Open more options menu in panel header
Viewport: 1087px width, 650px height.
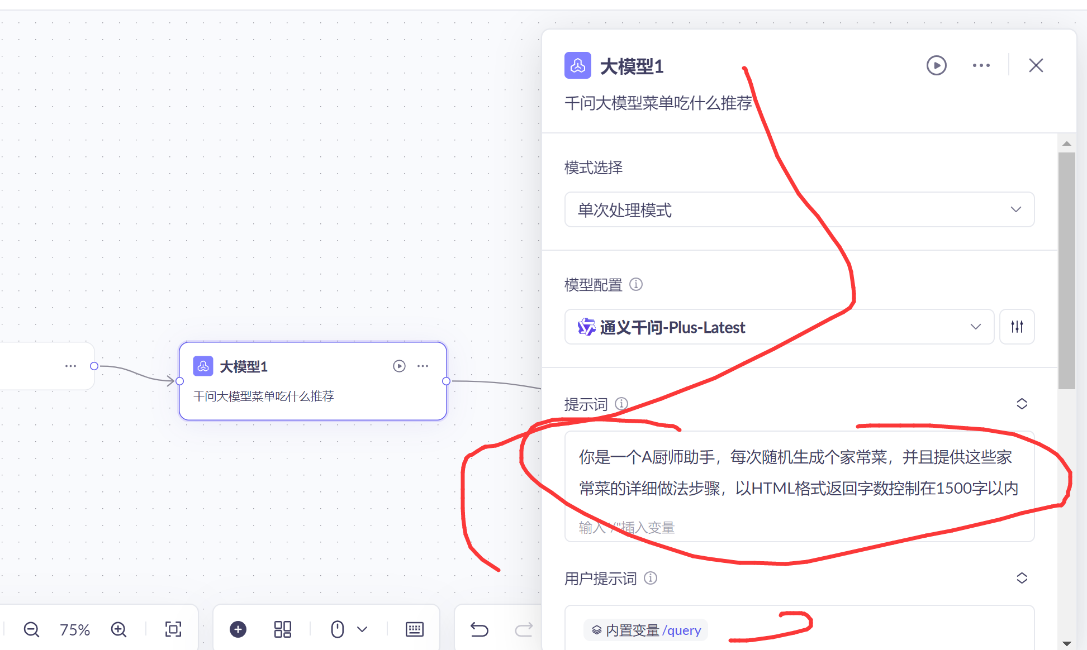pyautogui.click(x=981, y=65)
